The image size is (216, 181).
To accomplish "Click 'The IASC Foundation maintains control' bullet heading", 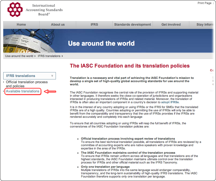I will point(128,153).
